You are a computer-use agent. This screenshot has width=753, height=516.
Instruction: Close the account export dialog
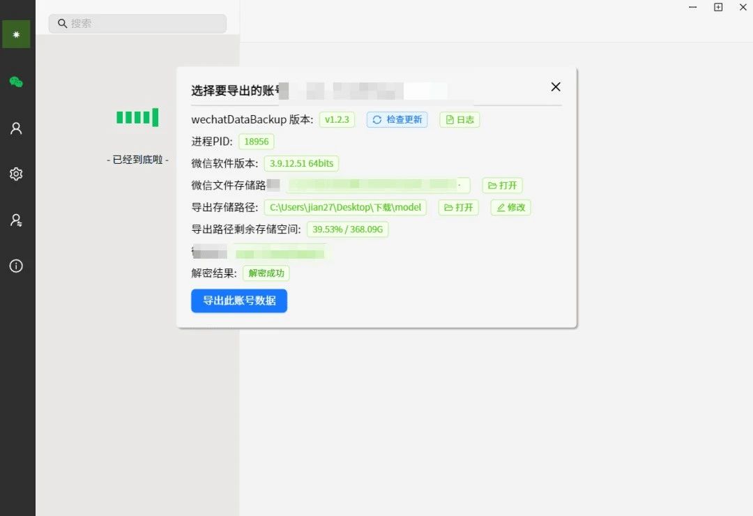tap(556, 86)
